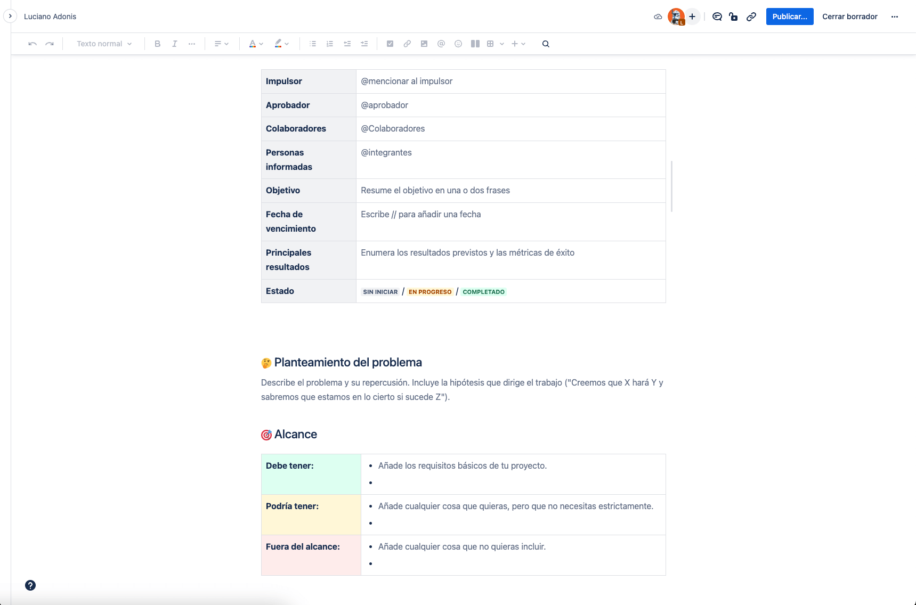Insert an action item checkbox
The height and width of the screenshot is (605, 916).
390,43
